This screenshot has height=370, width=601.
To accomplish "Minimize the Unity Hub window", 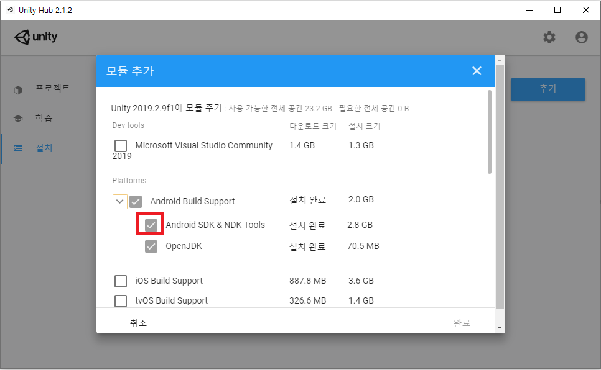I will 529,10.
